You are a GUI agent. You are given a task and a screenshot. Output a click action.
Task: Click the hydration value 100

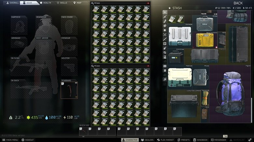tap(52, 117)
